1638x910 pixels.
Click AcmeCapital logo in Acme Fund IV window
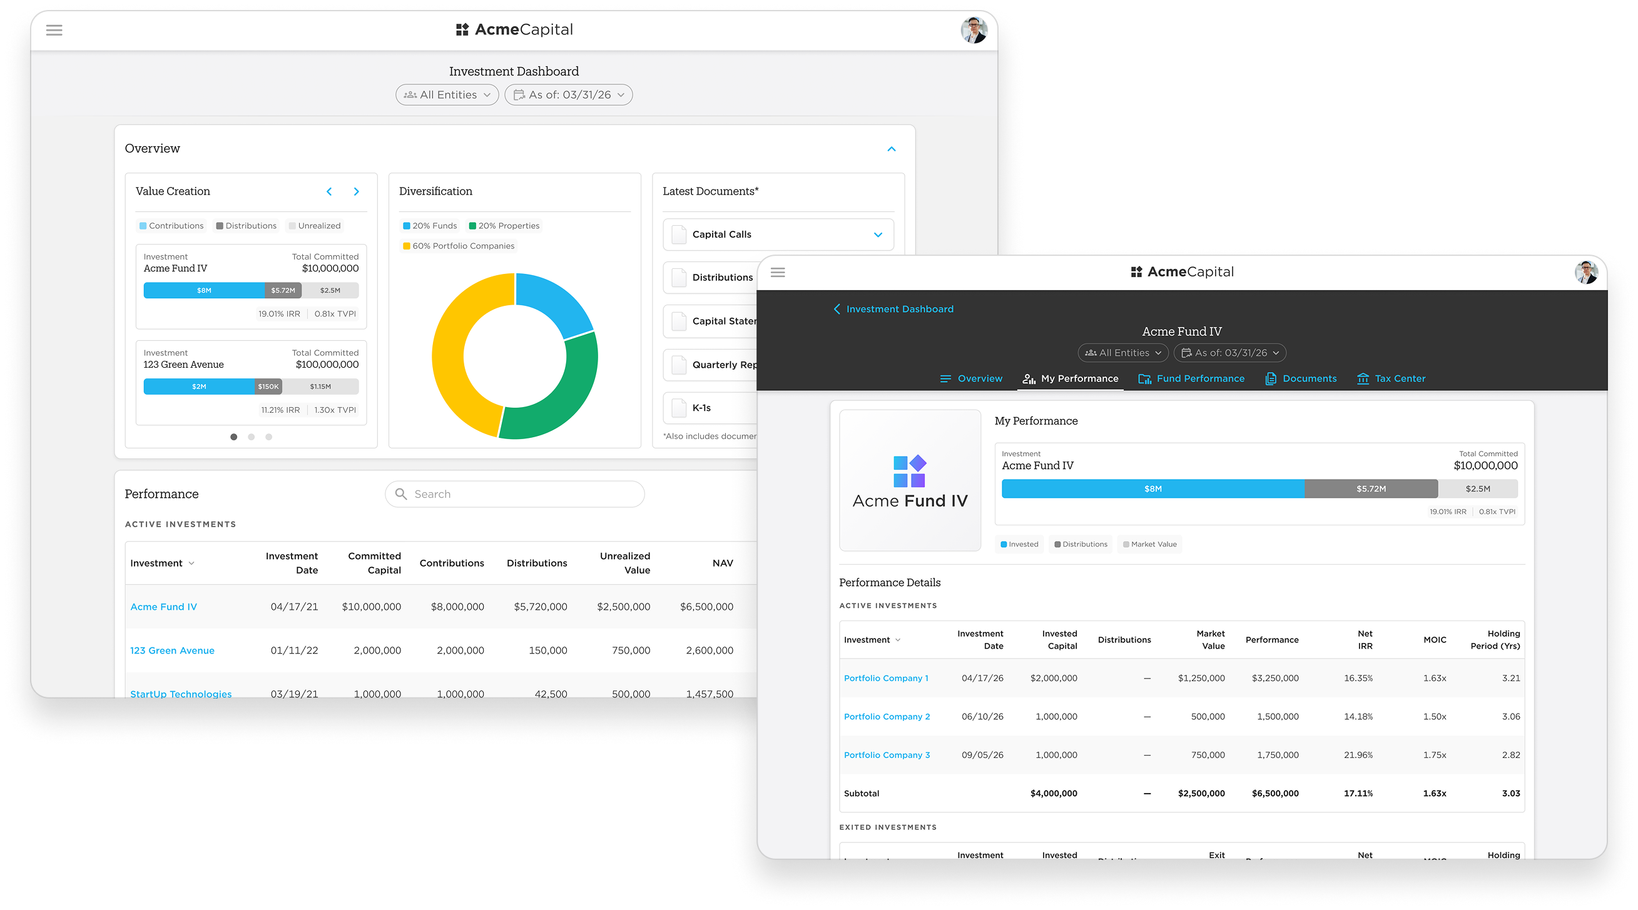coord(1182,272)
